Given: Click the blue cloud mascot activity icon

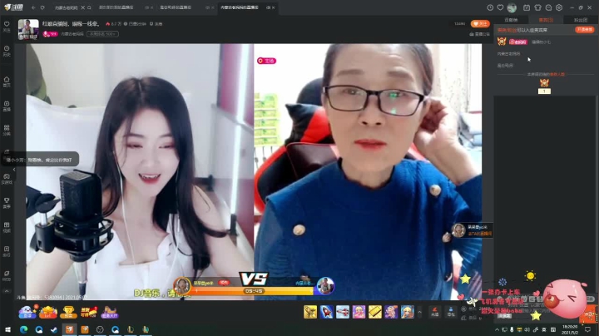Looking at the screenshot, I should click(x=27, y=312).
